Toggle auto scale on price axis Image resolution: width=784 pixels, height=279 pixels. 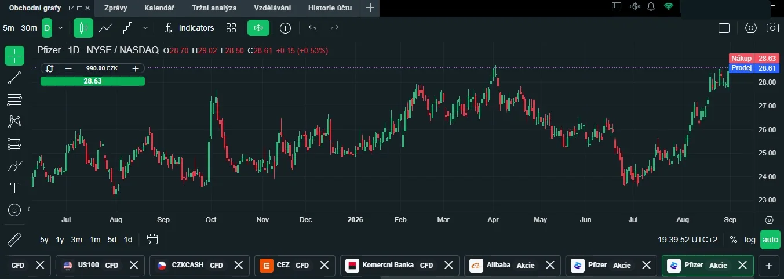(770, 240)
